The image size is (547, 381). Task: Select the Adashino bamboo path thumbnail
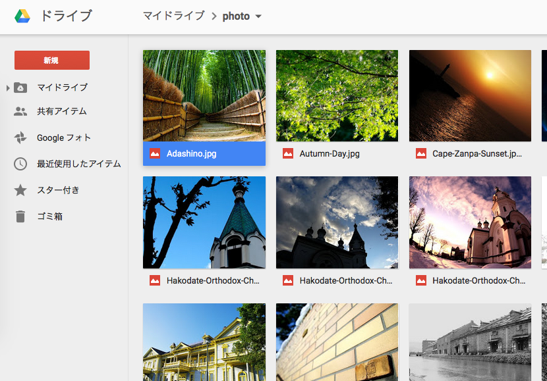point(204,96)
